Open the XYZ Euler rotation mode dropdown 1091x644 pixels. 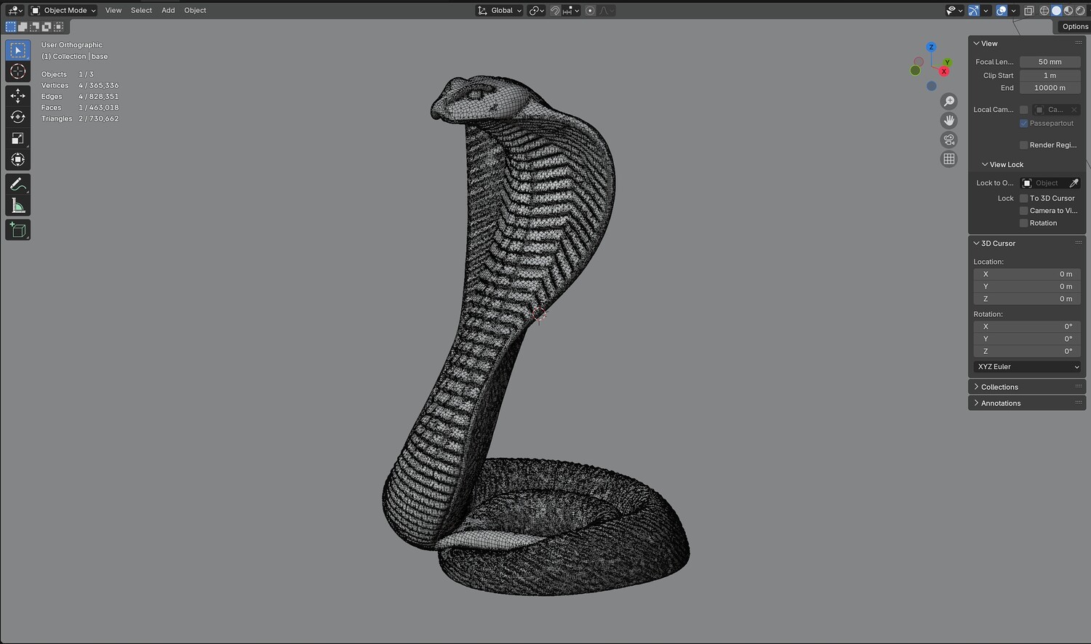[1028, 367]
